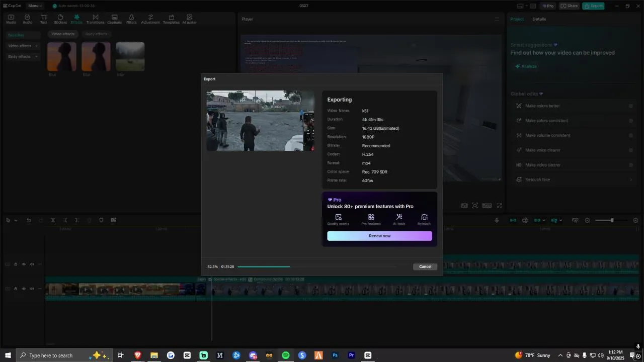
Task: Click the Share button in title bar
Action: (x=569, y=6)
